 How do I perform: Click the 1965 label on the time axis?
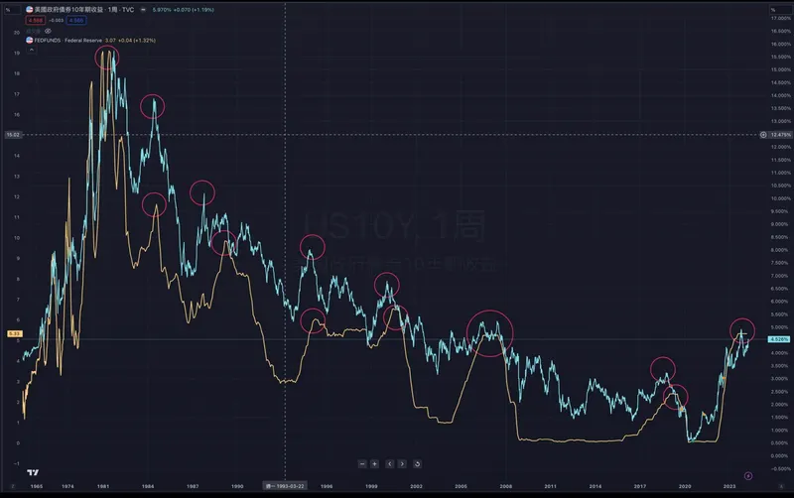(x=37, y=486)
